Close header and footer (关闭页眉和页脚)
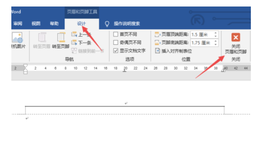Viewport: 260px width, 164px height. [x=236, y=43]
